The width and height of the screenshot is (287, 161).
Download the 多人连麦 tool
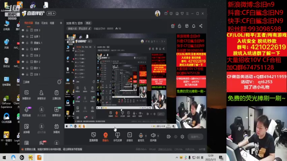[x=42, y=112]
